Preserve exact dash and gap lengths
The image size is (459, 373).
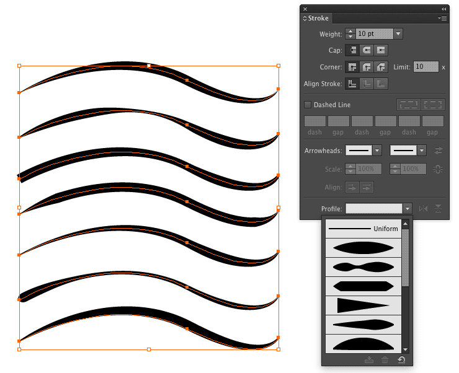tap(409, 105)
